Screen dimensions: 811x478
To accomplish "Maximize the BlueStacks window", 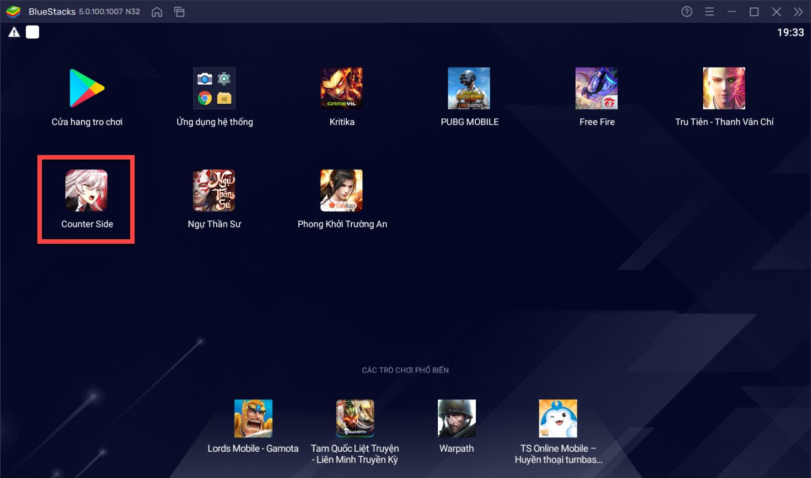I will pyautogui.click(x=754, y=12).
